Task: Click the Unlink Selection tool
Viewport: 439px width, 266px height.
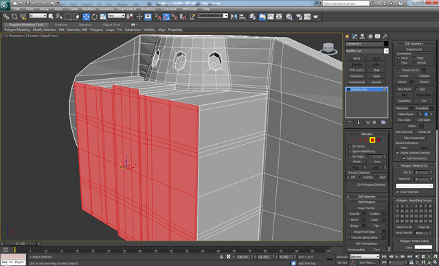Action: tap(14, 16)
